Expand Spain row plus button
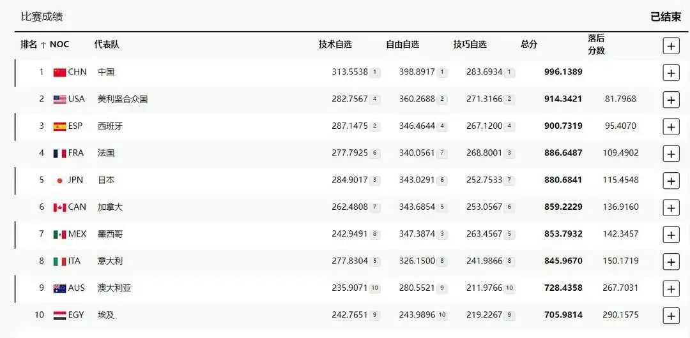 click(671, 127)
